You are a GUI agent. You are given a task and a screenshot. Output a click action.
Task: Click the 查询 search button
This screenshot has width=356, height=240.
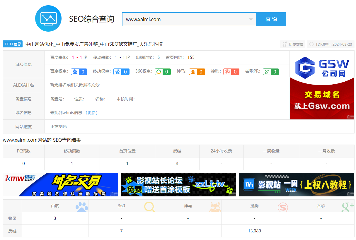(271, 19)
